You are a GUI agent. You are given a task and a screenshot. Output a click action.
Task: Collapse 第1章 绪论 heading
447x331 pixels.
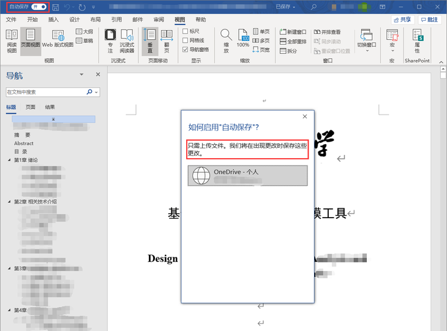[x=9, y=160]
